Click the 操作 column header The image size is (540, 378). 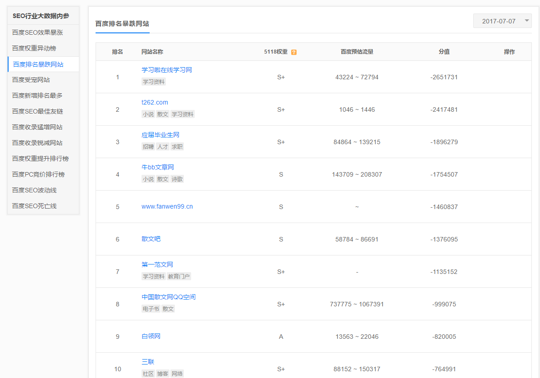[x=509, y=52]
